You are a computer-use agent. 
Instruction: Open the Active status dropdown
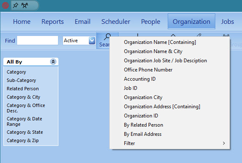click(92, 41)
